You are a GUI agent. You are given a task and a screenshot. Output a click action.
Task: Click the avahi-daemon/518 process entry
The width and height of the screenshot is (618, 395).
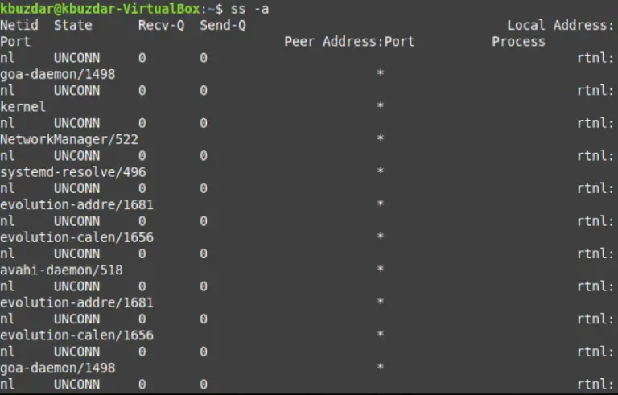[x=61, y=270]
